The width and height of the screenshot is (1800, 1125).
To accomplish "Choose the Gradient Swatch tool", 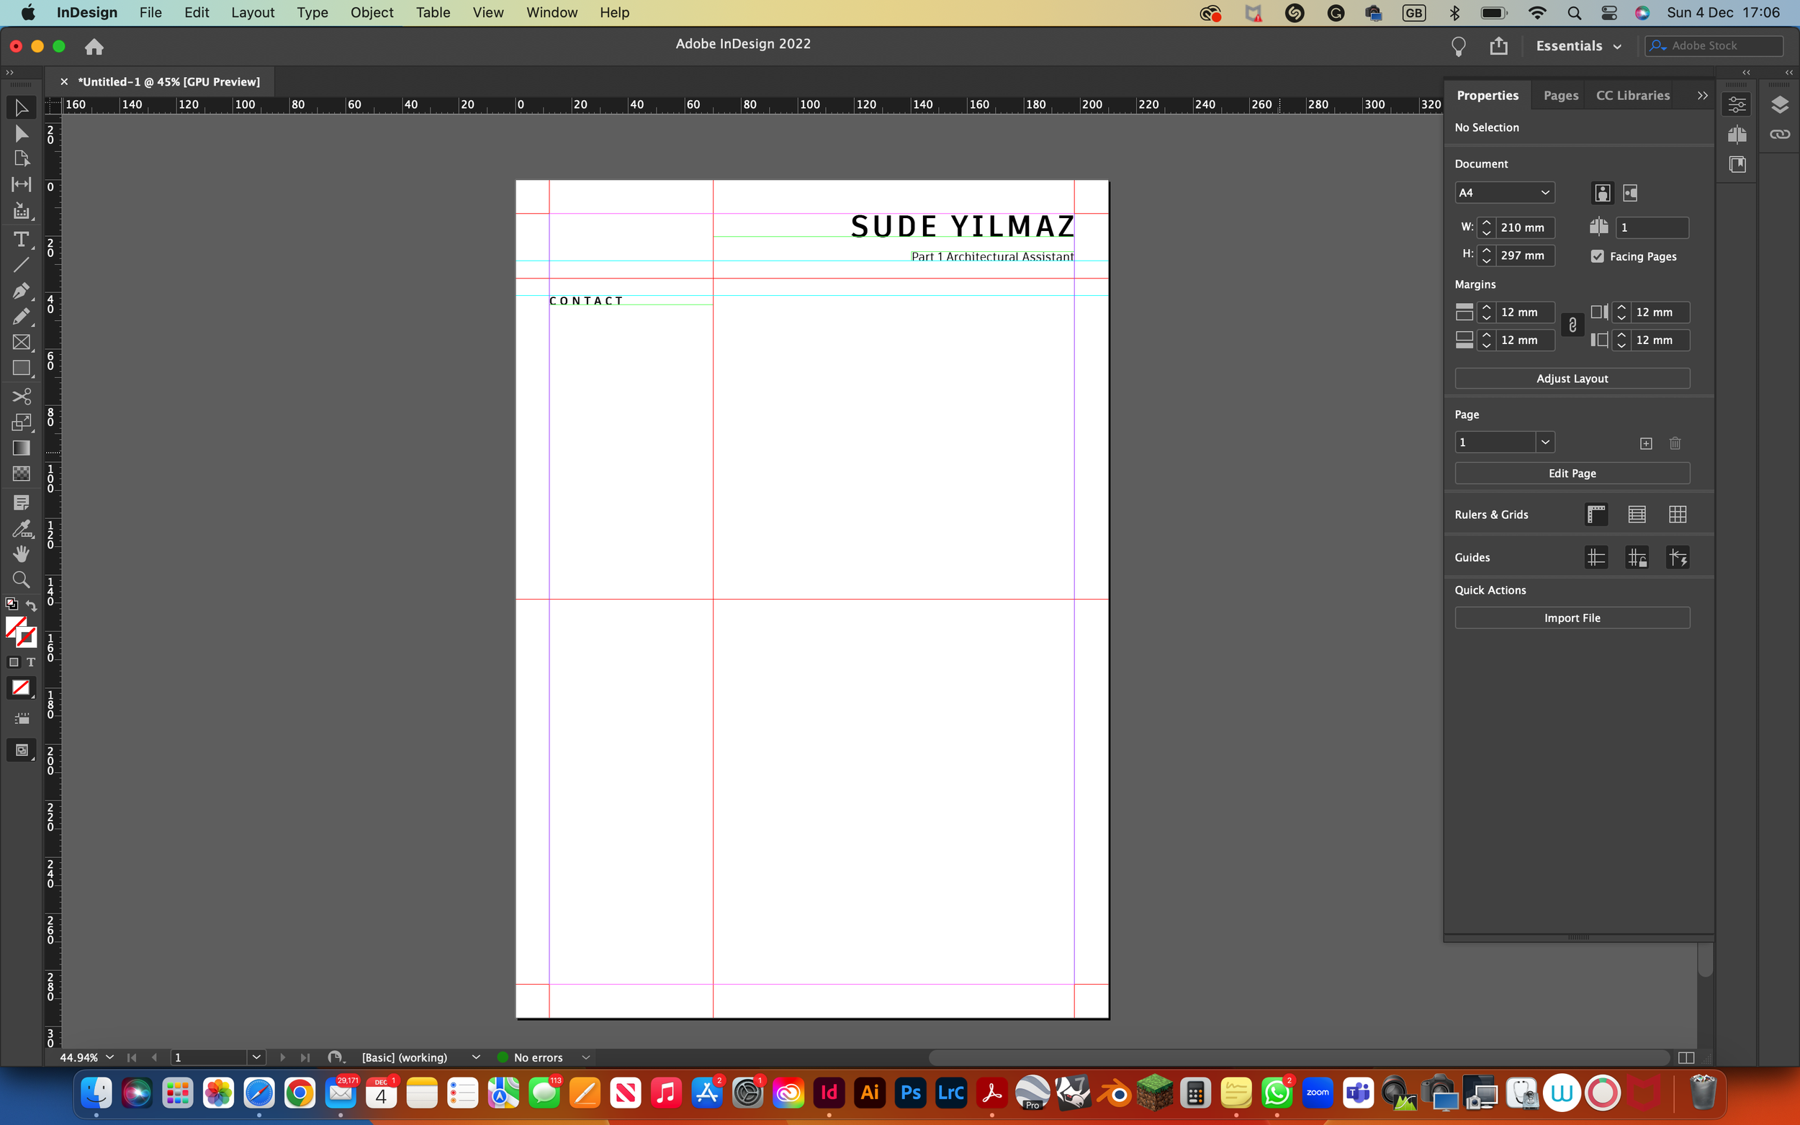I will [21, 448].
